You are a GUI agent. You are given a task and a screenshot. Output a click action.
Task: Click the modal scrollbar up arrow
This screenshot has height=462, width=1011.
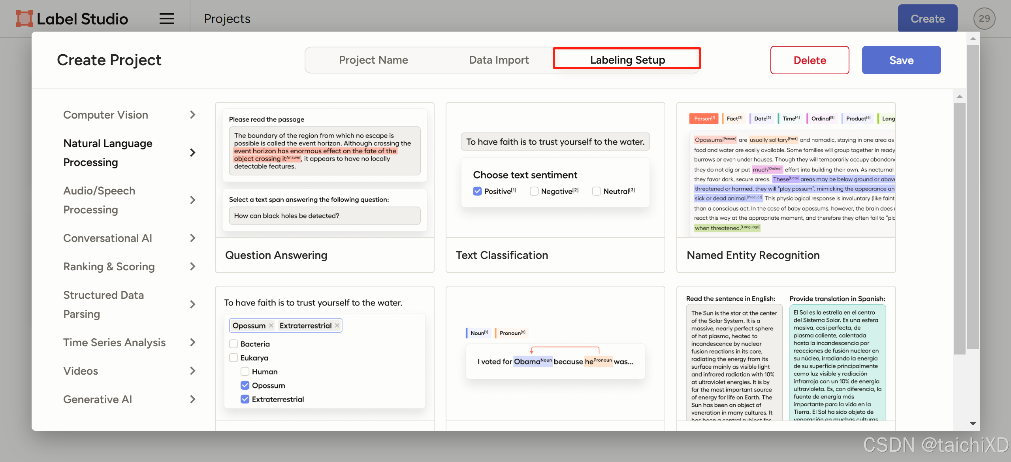973,39
